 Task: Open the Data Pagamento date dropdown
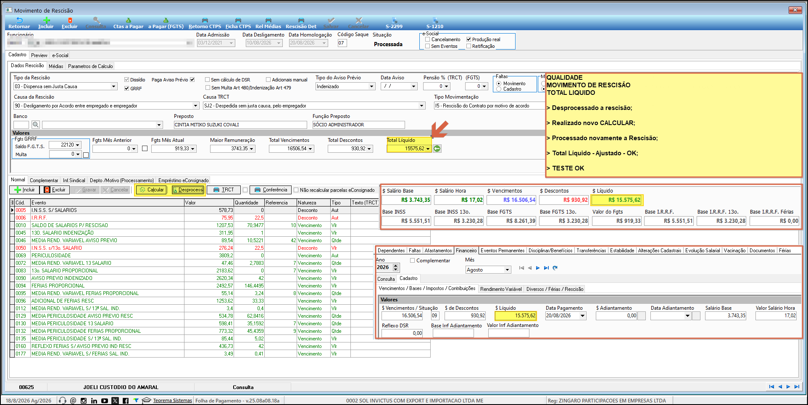583,316
